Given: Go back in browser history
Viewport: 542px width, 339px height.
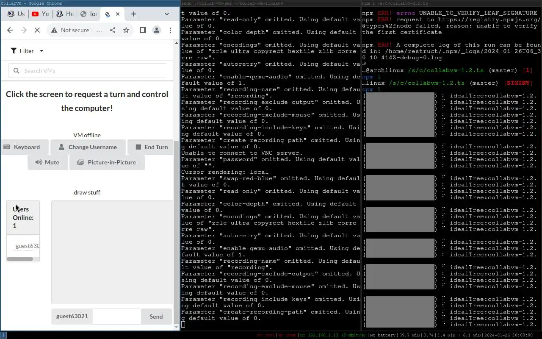Looking at the screenshot, I should (x=10, y=30).
